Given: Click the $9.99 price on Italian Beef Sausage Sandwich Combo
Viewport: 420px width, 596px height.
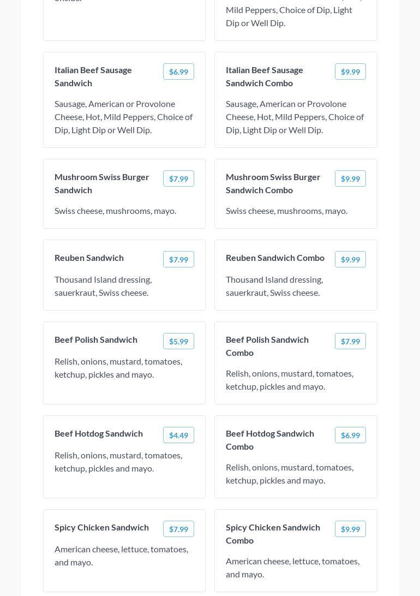Looking at the screenshot, I should [x=350, y=71].
